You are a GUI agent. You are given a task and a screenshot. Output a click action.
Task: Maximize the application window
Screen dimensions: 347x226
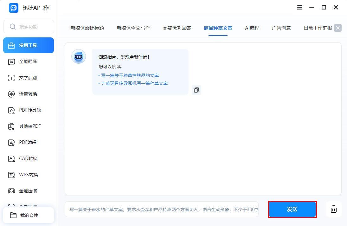point(324,7)
